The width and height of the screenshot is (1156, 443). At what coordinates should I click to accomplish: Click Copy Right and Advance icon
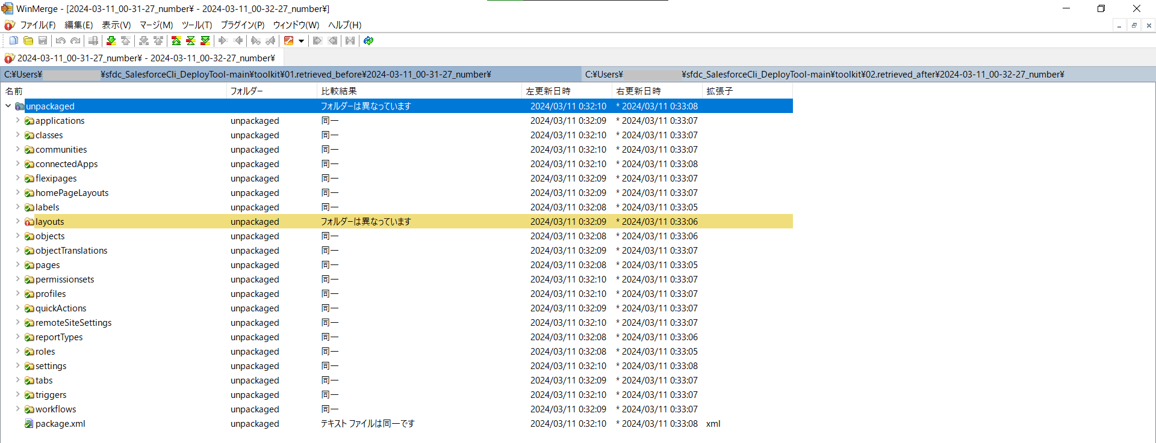point(256,40)
